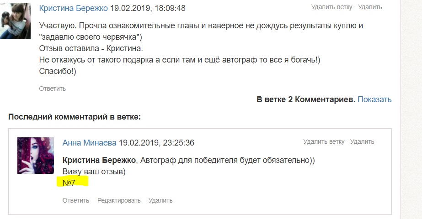Click 'Последний комментарий в ветке:' heading
This screenshot has width=422, height=219.
[x=74, y=117]
